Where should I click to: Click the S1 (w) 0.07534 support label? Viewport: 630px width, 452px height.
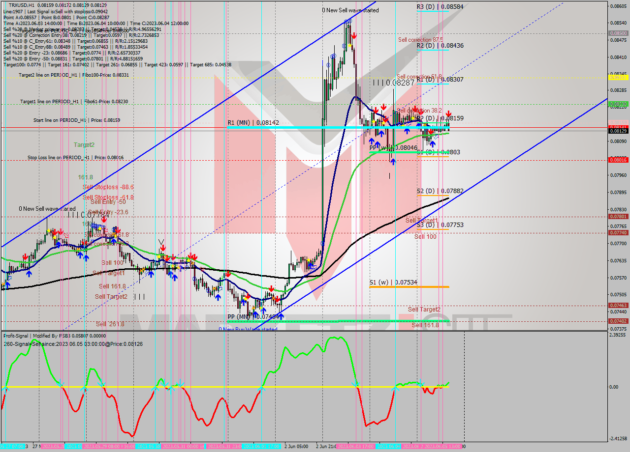(394, 282)
